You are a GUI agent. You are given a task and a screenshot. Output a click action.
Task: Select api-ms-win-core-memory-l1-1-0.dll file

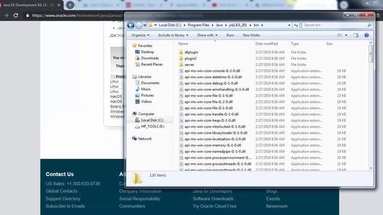[213, 145]
